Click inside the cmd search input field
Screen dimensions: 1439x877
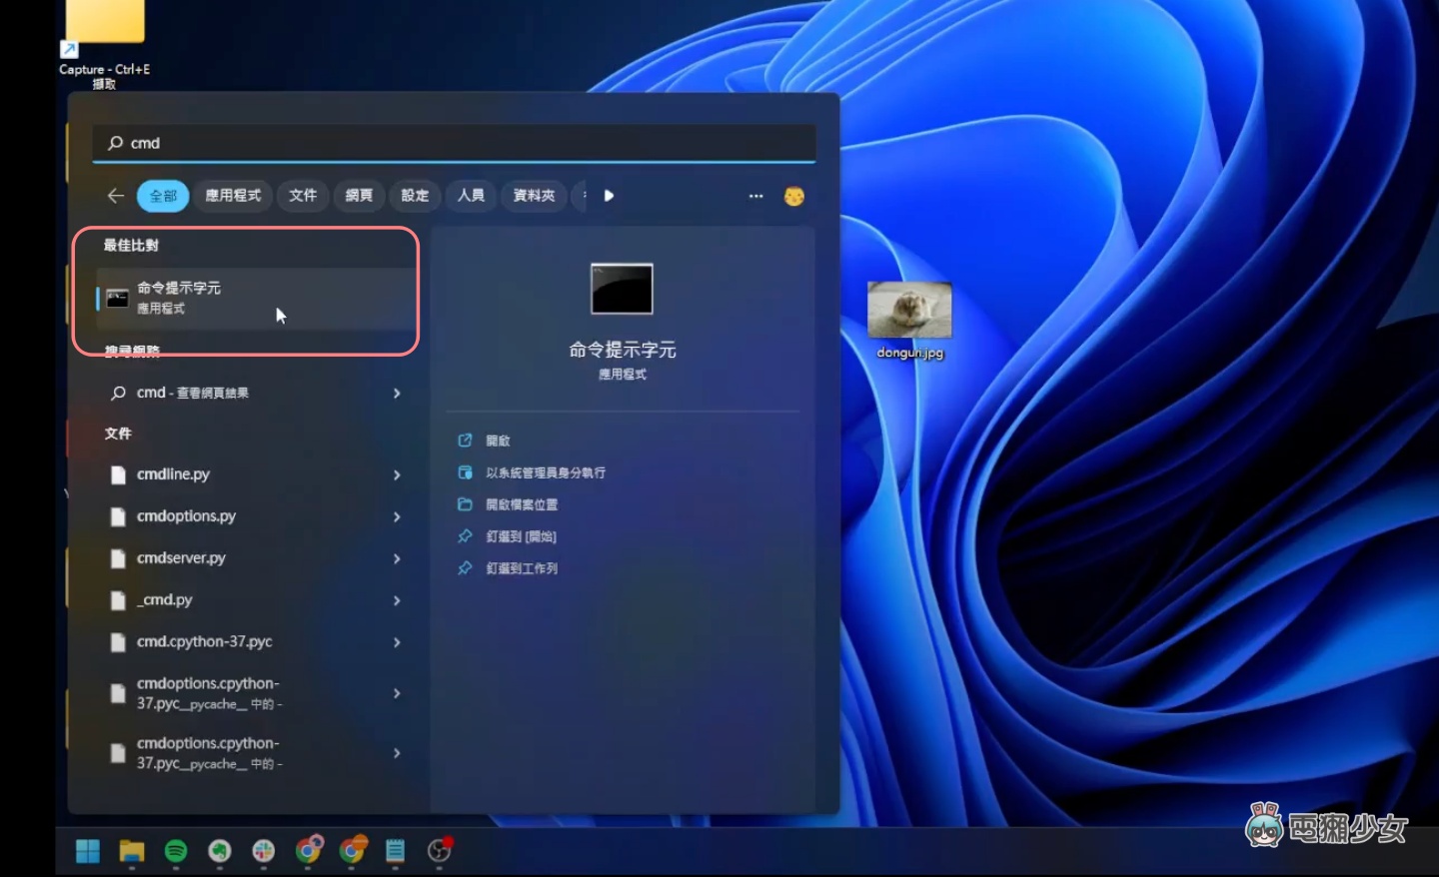coord(455,143)
